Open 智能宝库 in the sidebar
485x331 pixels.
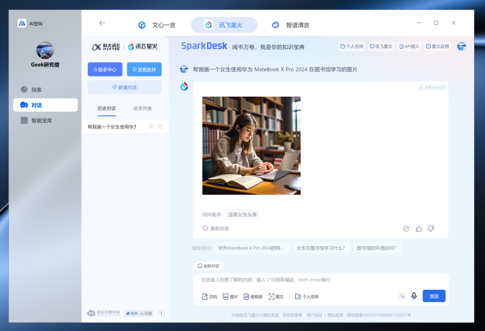[46, 120]
